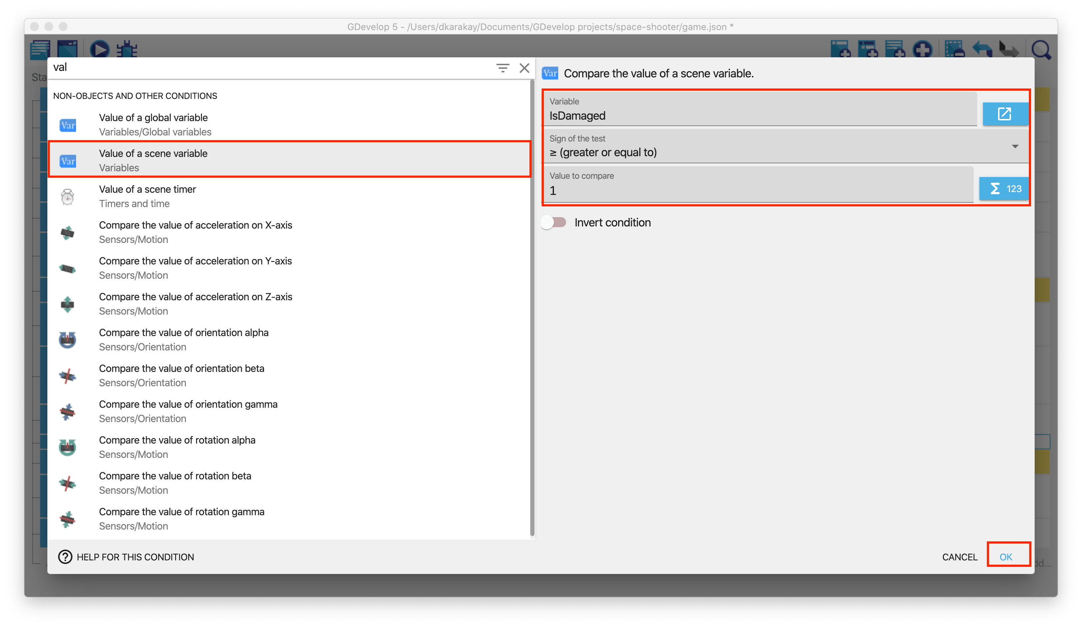Click the preview play button in toolbar
The height and width of the screenshot is (627, 1082).
click(x=100, y=49)
